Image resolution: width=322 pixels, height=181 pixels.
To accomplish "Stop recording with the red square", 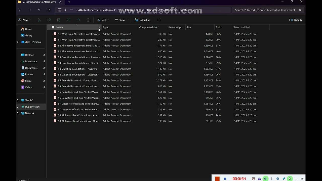I will (217, 179).
